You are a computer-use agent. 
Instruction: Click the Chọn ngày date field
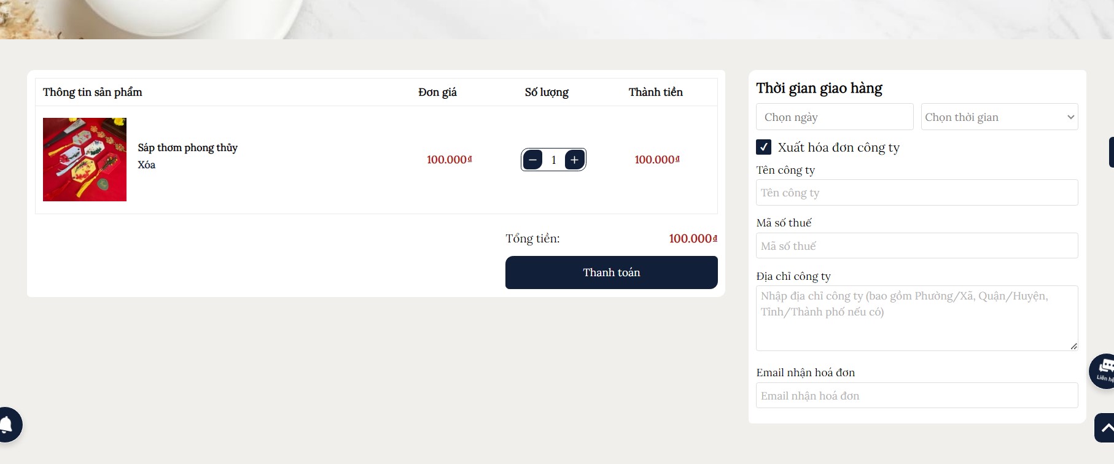(835, 117)
